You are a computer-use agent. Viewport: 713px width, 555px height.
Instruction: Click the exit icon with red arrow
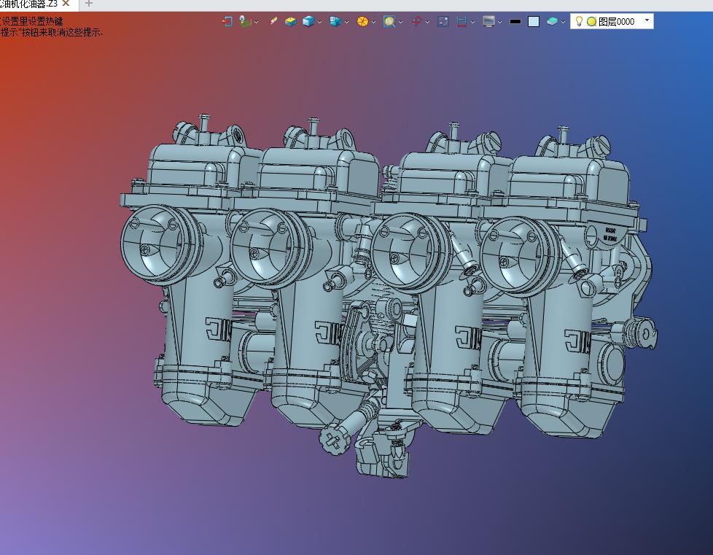(227, 21)
